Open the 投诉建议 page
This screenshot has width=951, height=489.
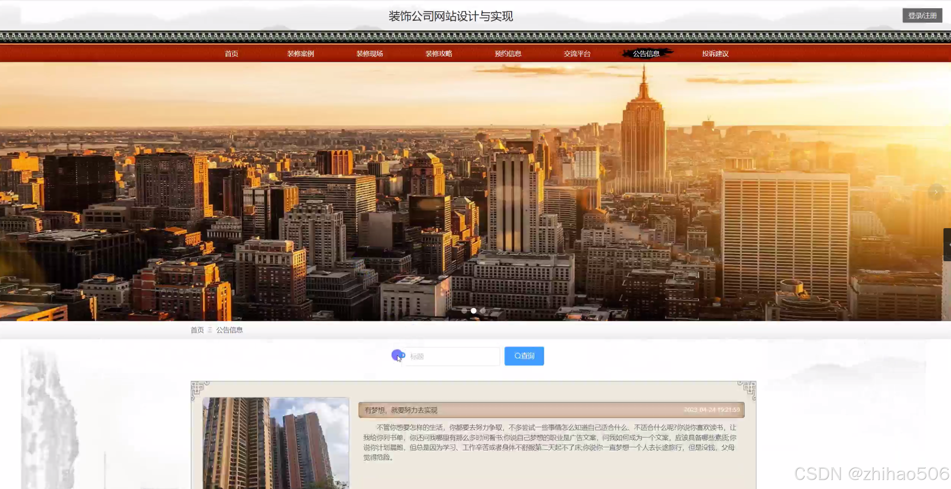pos(715,54)
